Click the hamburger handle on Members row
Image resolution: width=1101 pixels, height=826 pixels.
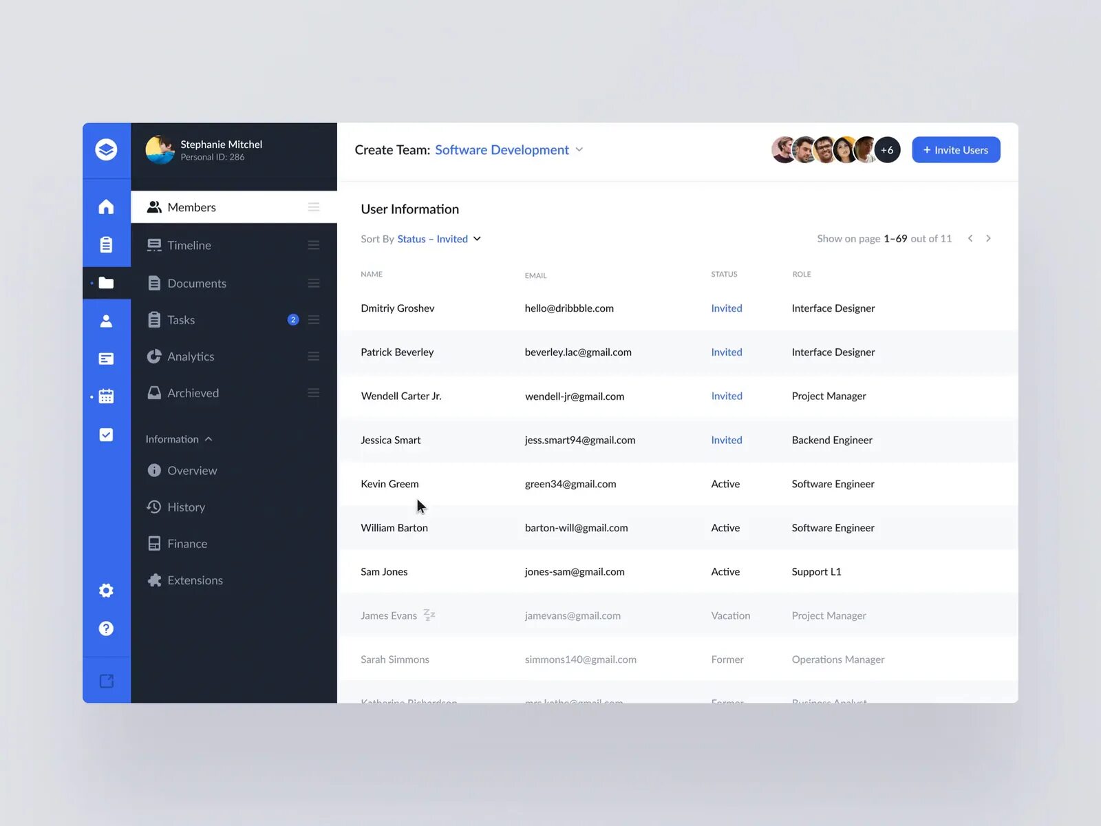314,207
